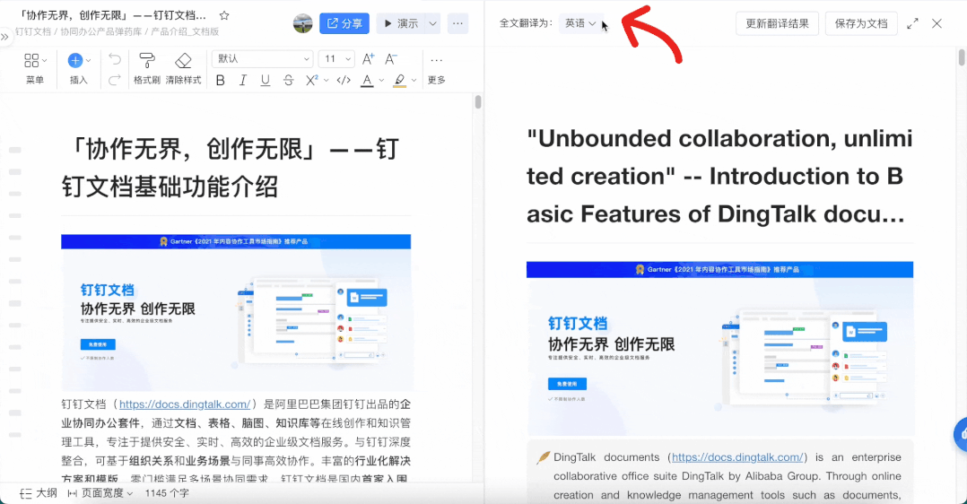This screenshot has height=504, width=967.
Task: Toggle strikethrough formatting
Action: click(x=288, y=81)
